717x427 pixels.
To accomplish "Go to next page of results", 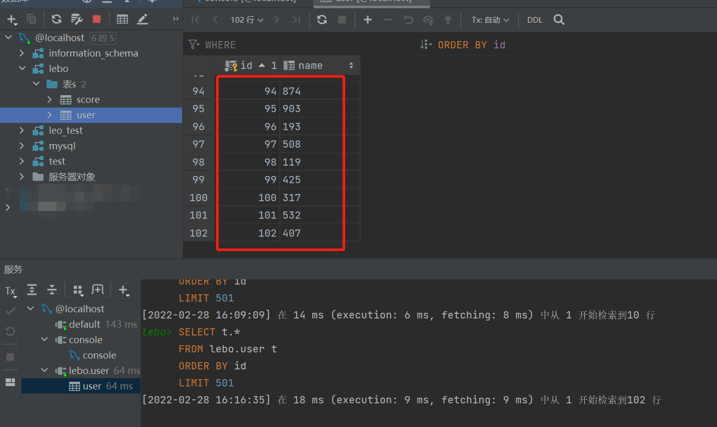I will tap(277, 20).
